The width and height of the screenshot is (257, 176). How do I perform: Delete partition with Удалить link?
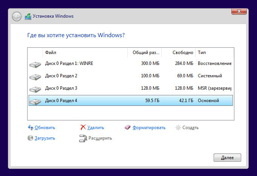click(x=96, y=128)
